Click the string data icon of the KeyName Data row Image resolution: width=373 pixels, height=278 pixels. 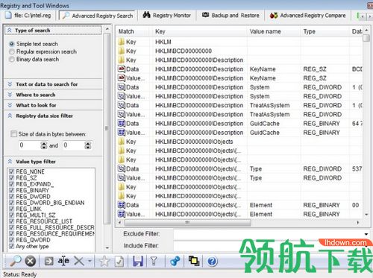pos(122,69)
